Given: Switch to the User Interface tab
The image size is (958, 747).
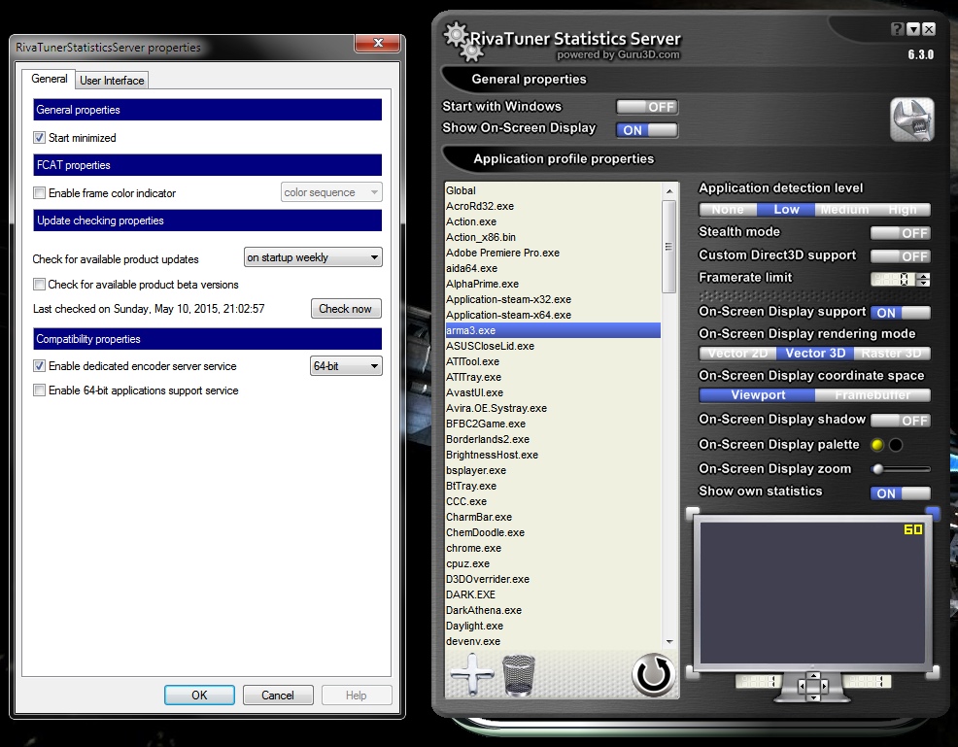Looking at the screenshot, I should pyautogui.click(x=112, y=81).
